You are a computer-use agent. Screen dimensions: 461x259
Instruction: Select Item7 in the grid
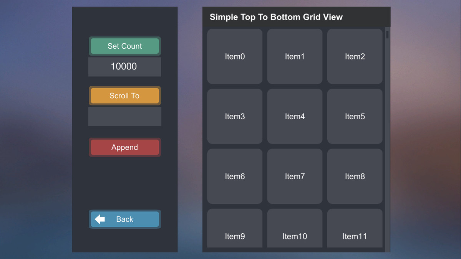coord(295,176)
